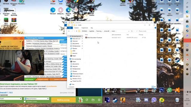Open Counter-Strike desktop shortcut
191x107 pixels.
pos(123,101)
